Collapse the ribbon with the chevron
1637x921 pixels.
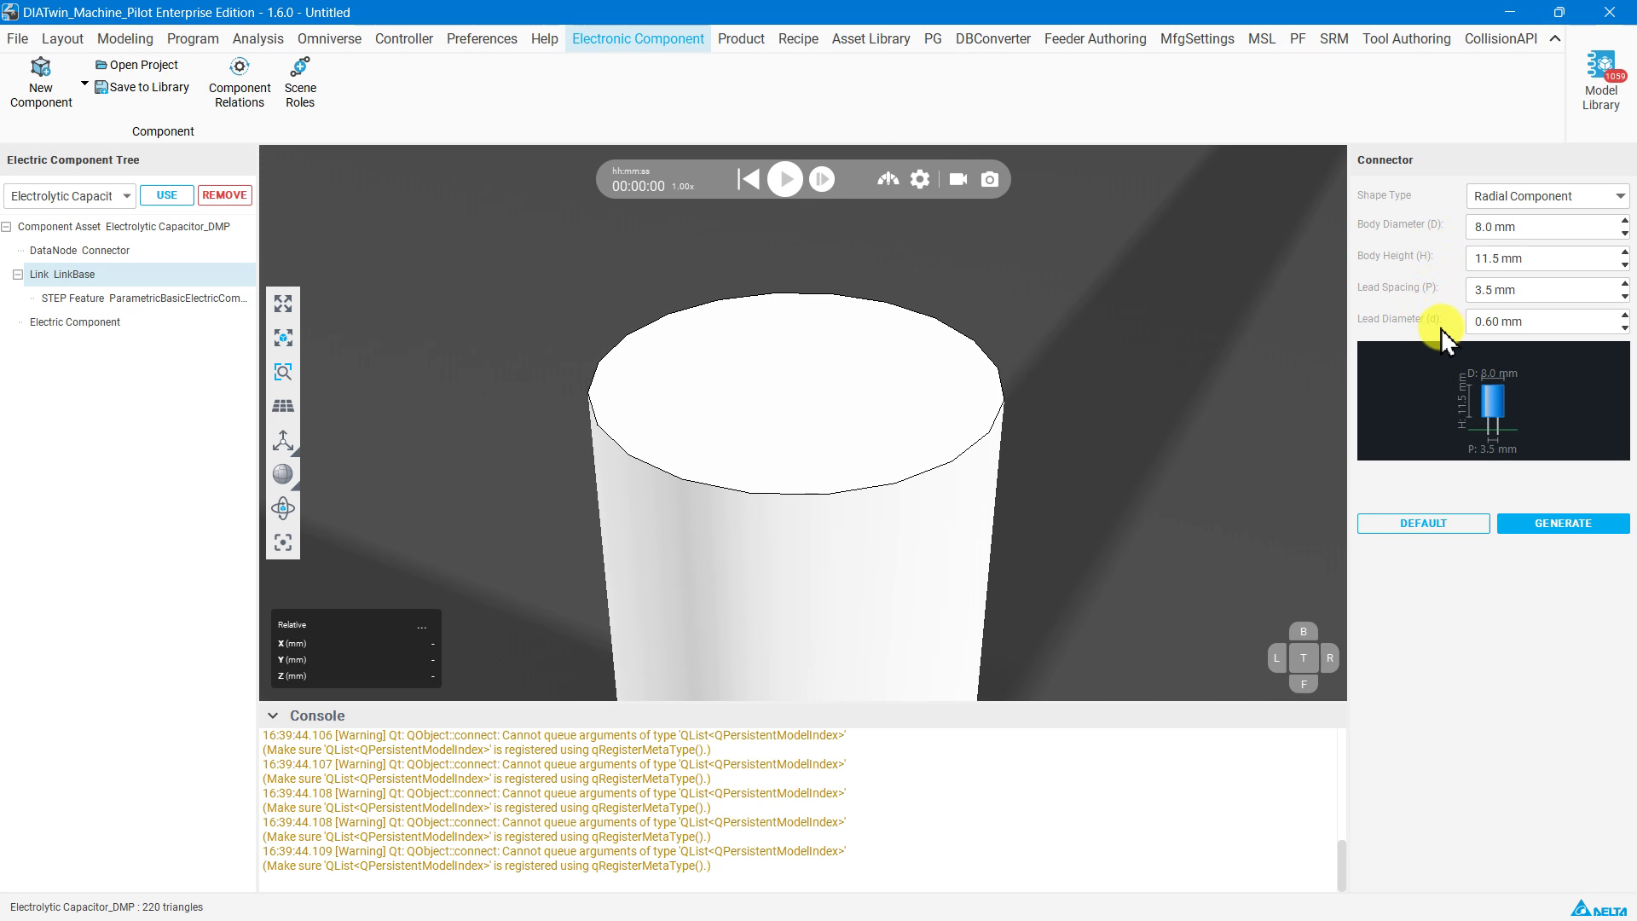coord(1555,38)
